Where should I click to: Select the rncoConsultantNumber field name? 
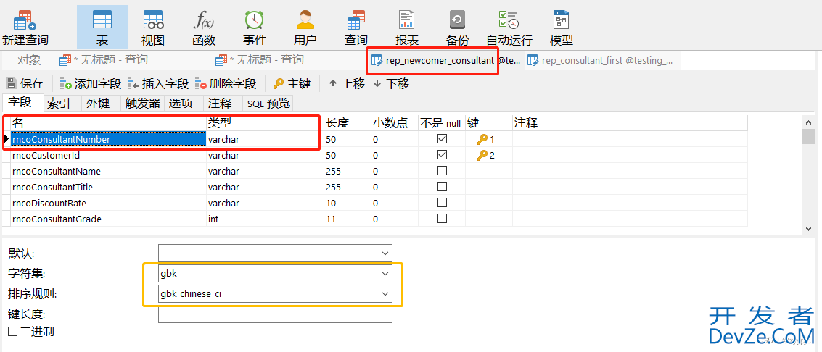[x=108, y=140]
